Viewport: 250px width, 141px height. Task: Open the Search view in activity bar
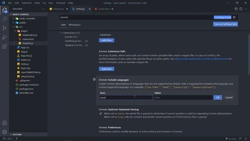coord(4,19)
